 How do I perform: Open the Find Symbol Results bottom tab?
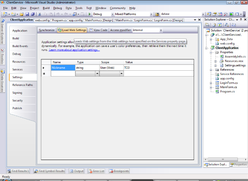(49, 171)
